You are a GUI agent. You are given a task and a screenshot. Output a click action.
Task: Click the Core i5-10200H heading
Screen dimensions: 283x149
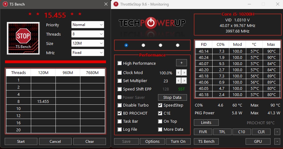238,14
